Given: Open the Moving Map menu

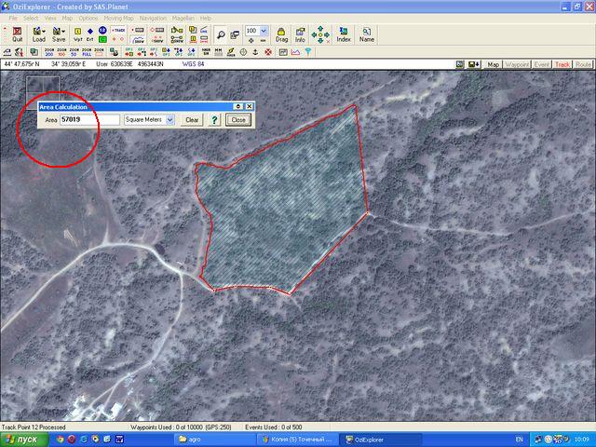Looking at the screenshot, I should click(x=118, y=18).
